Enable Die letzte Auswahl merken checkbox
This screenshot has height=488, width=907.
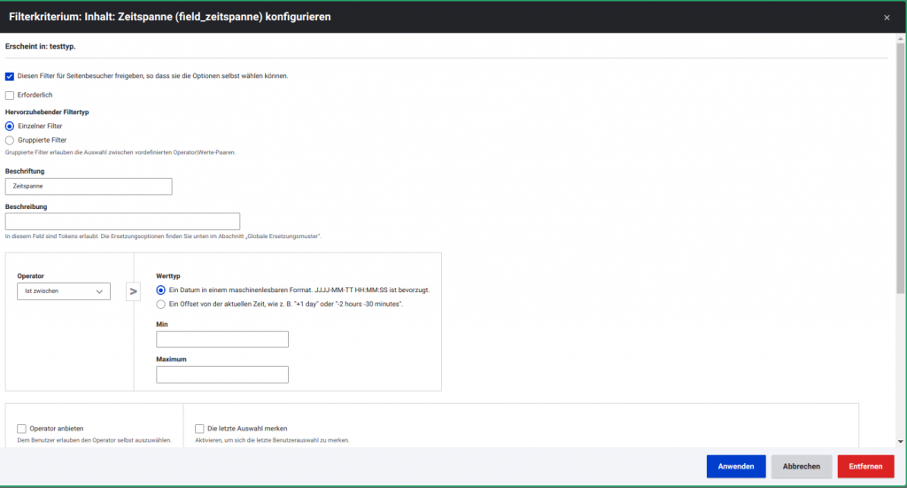pos(199,429)
